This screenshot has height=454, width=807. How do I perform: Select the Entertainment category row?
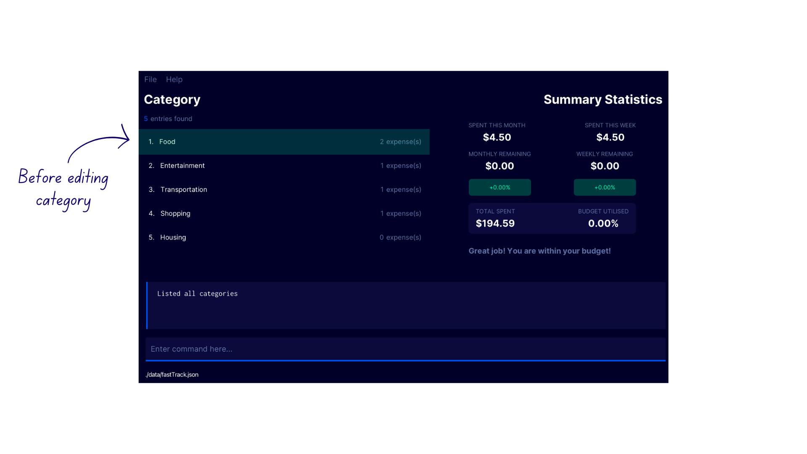point(284,166)
